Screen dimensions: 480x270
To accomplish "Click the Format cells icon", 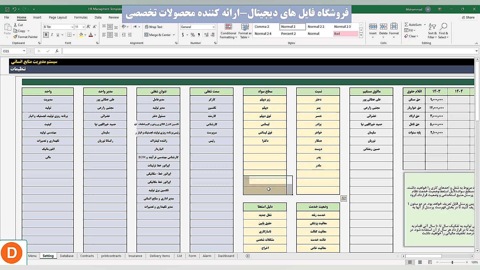I will click(x=394, y=26).
